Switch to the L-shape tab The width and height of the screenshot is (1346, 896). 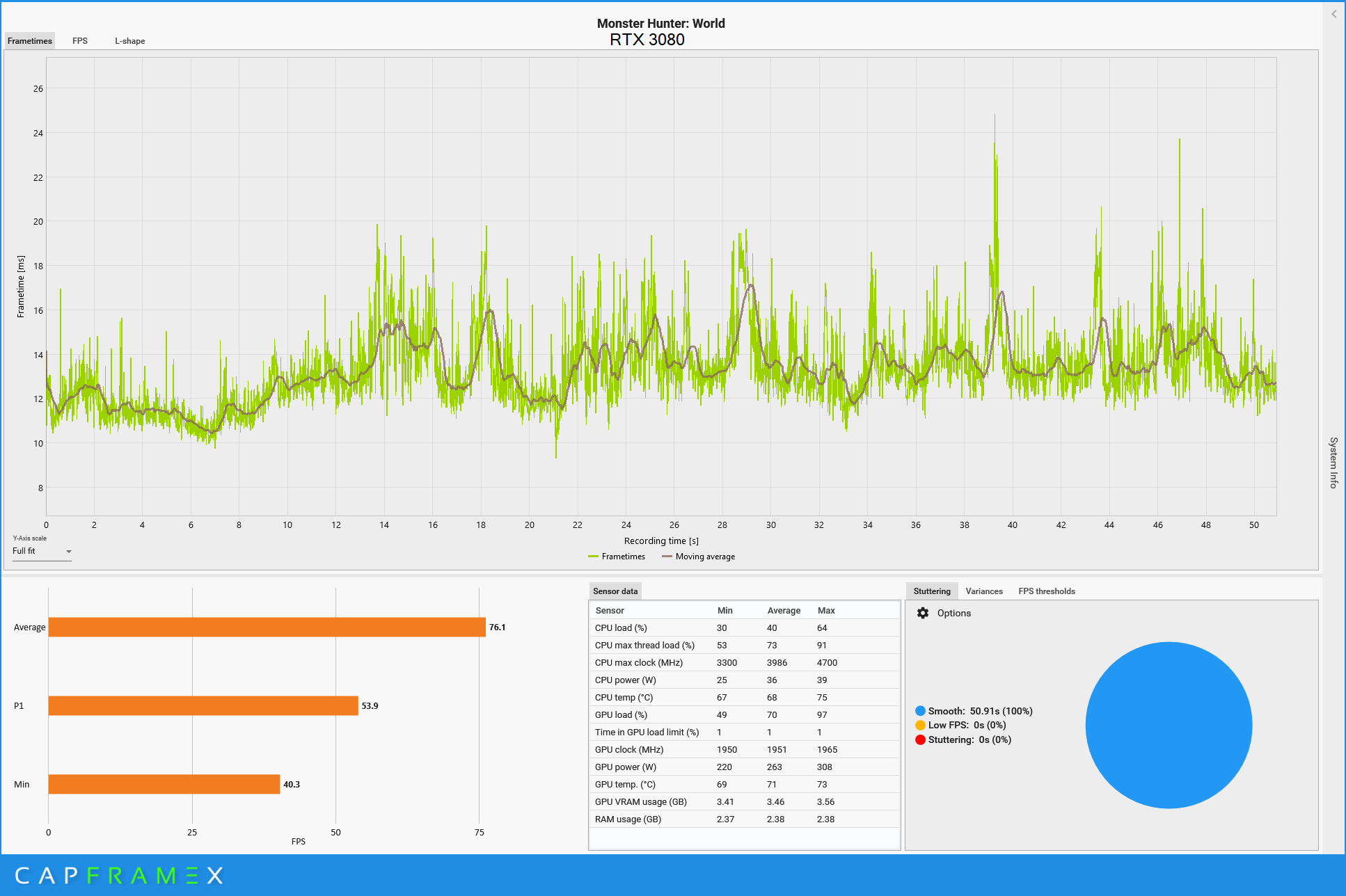(130, 41)
